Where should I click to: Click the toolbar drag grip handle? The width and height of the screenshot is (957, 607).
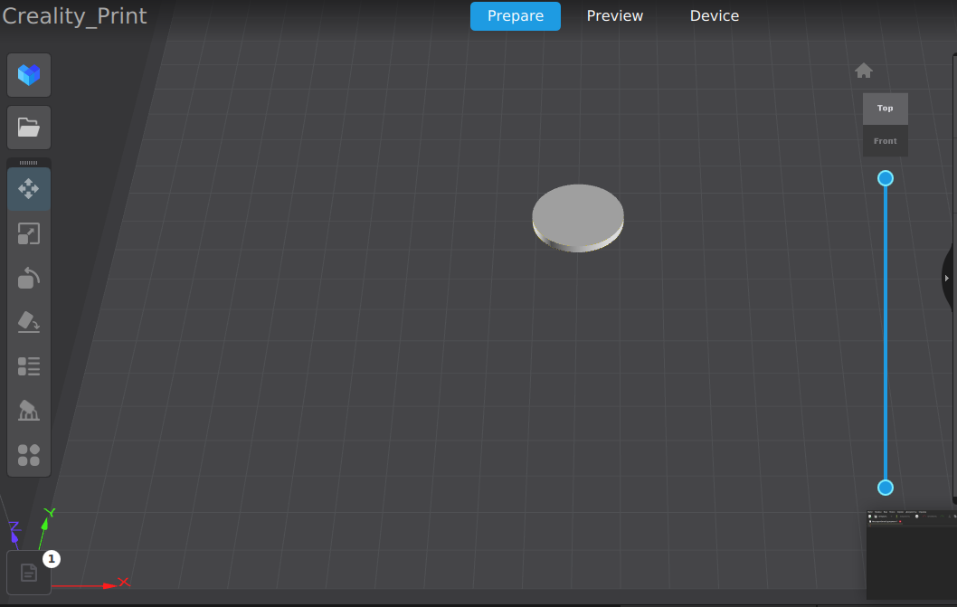coord(29,163)
